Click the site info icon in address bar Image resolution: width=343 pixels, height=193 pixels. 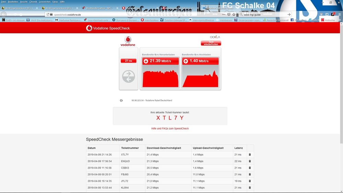(x=48, y=14)
